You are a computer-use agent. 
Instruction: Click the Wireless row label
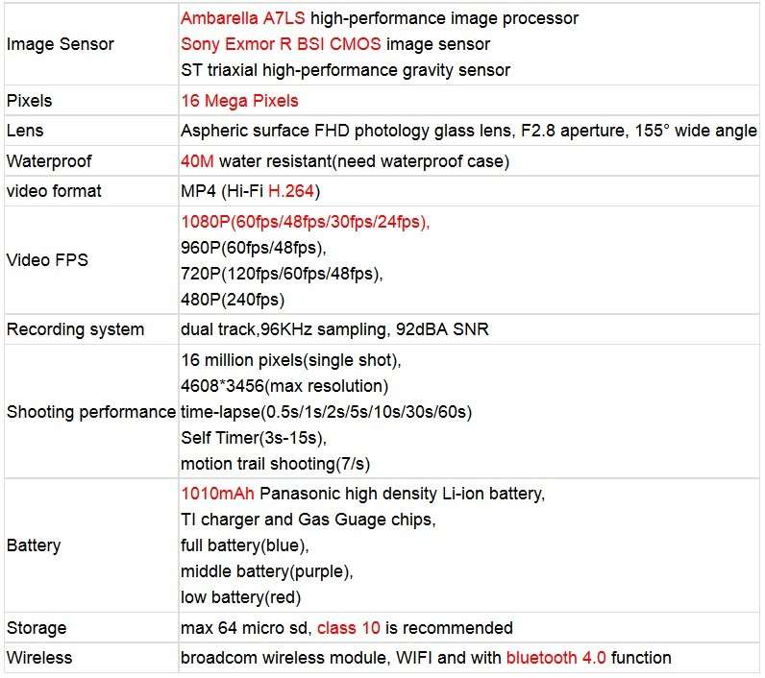coord(39,657)
